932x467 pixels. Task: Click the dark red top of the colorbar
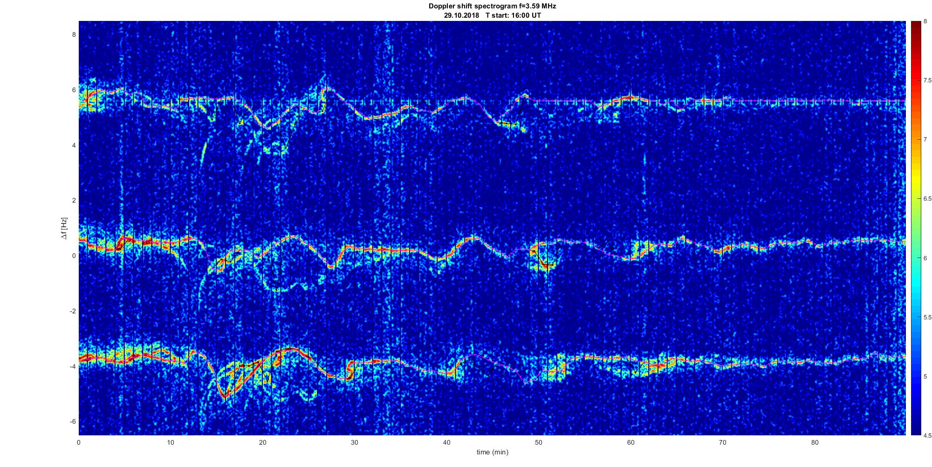(915, 24)
